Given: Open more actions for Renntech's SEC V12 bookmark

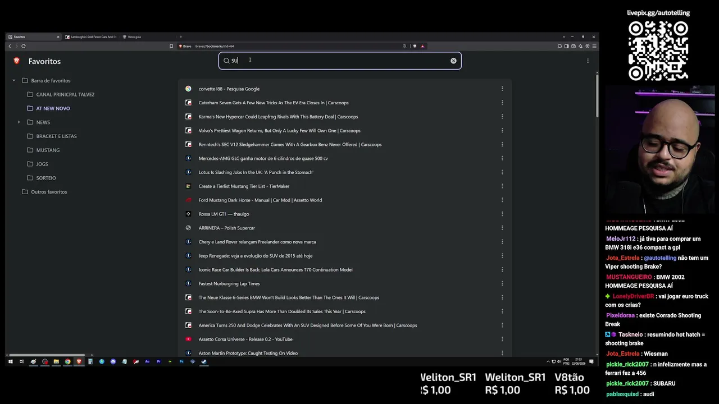Looking at the screenshot, I should click(x=502, y=144).
